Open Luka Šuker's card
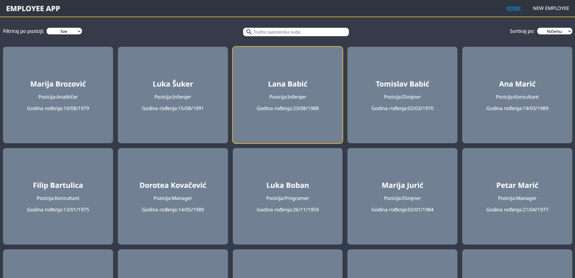The height and width of the screenshot is (278, 575). pos(173,95)
